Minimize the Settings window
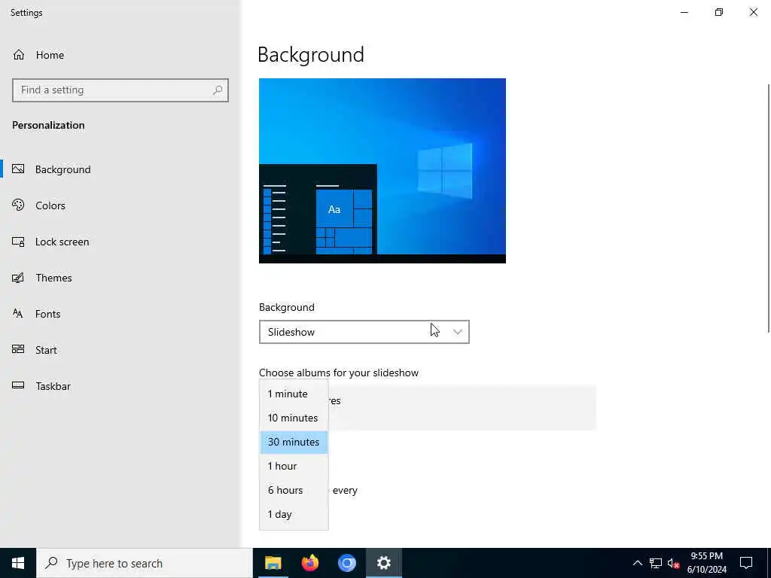Image resolution: width=771 pixels, height=578 pixels. click(684, 12)
